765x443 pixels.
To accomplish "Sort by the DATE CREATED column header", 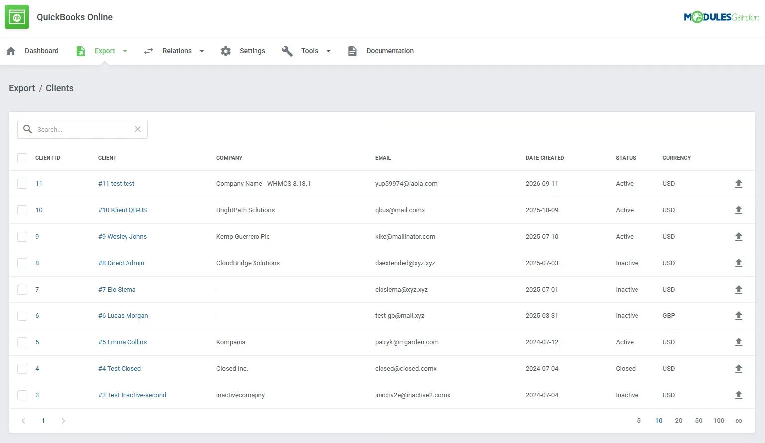I will (545, 158).
